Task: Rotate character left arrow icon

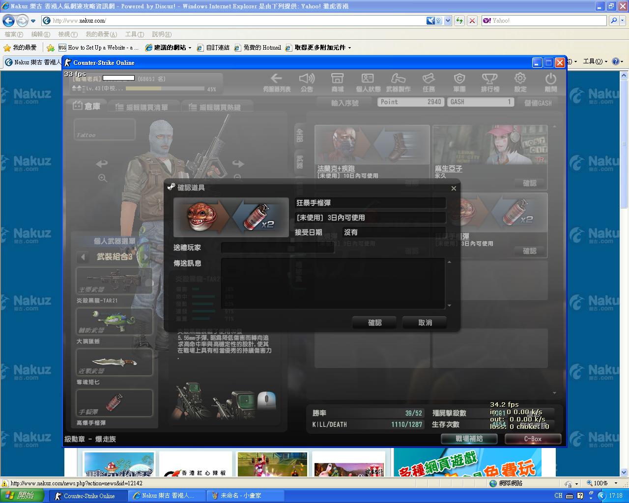Action: click(x=102, y=163)
